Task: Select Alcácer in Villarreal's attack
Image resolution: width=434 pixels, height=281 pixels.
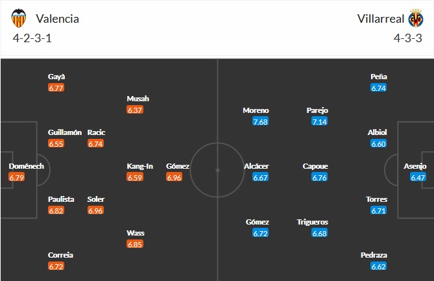Action: coord(256,166)
